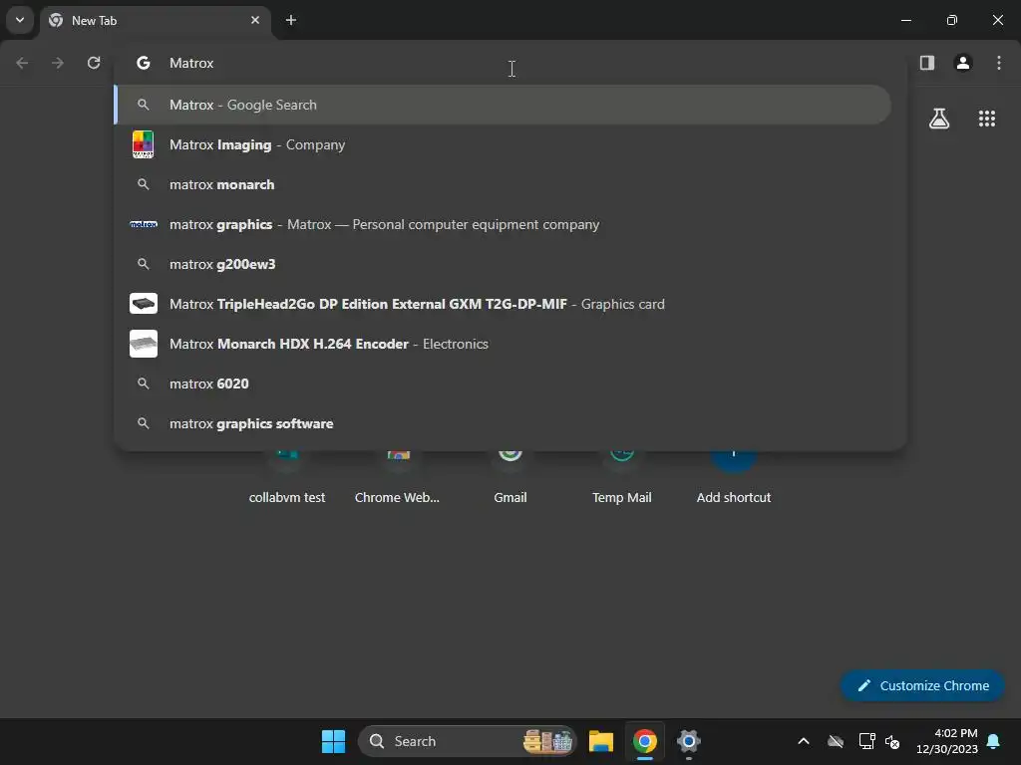Pick the 'matrox 6020' suggestion

pyautogui.click(x=503, y=383)
